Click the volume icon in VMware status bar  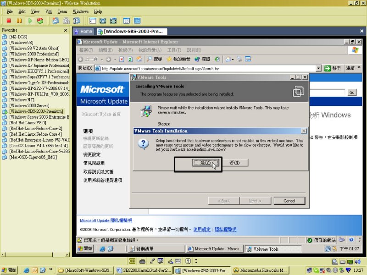(357, 262)
